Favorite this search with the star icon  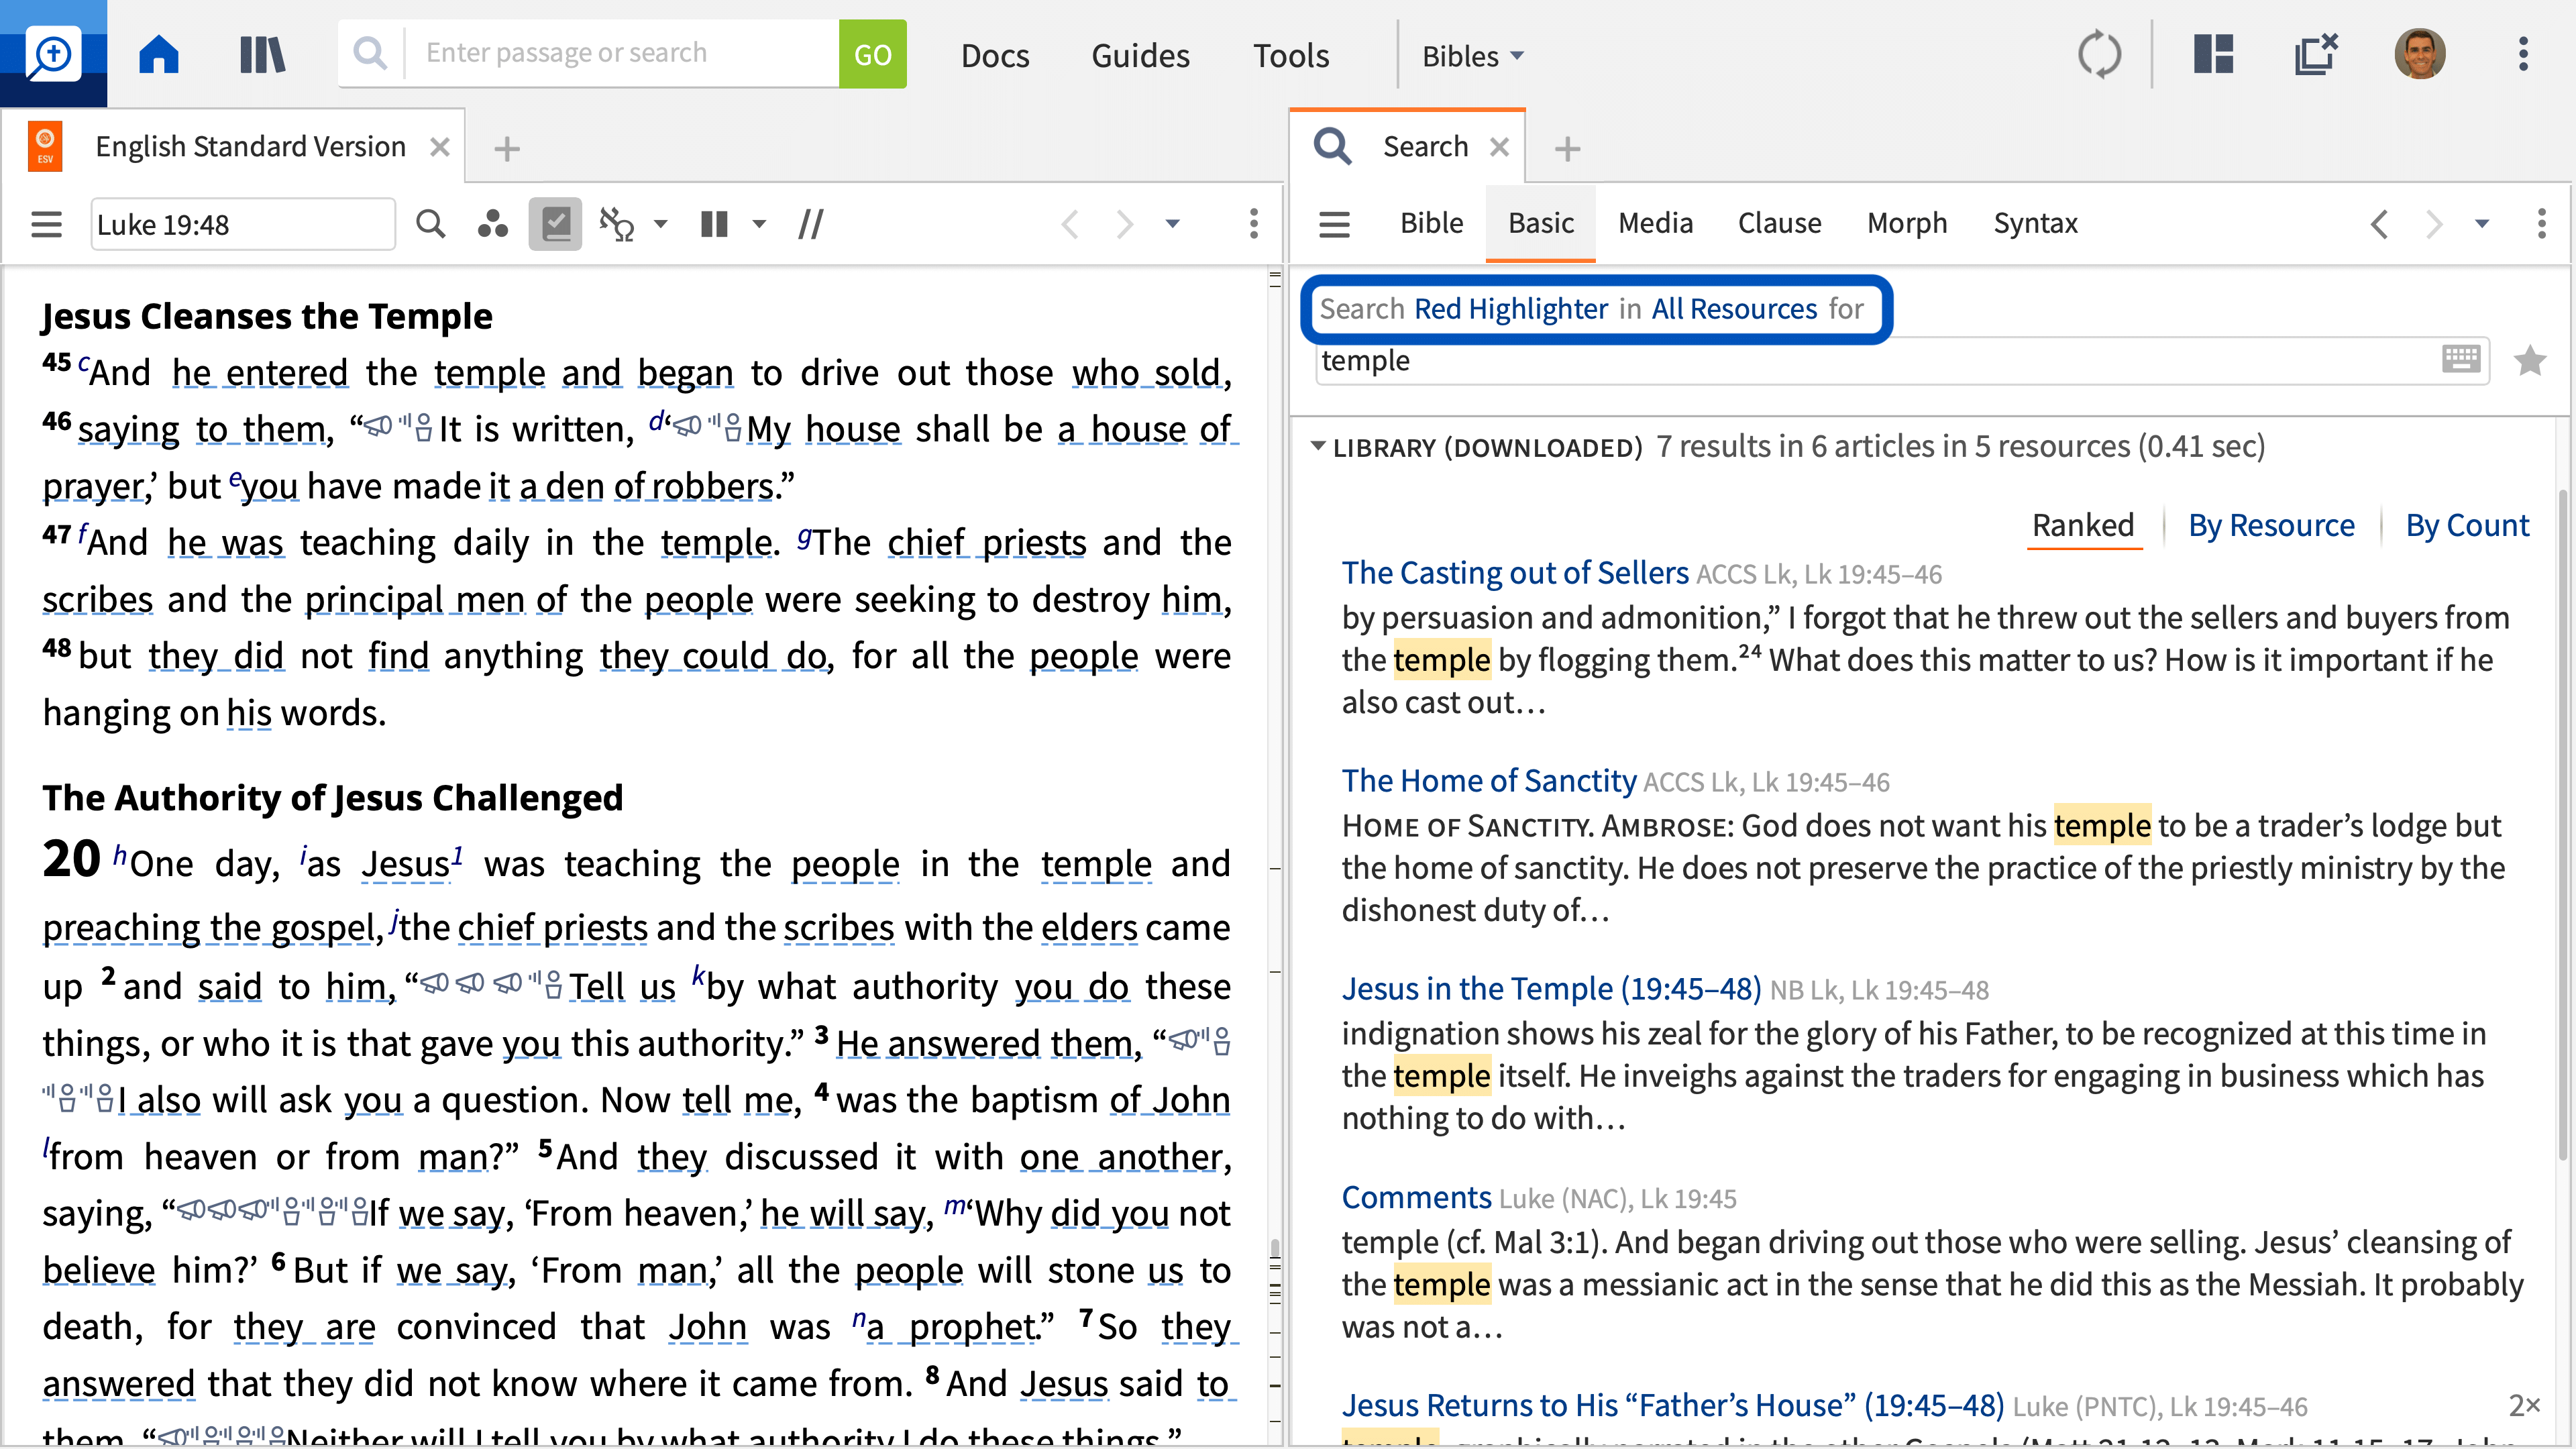point(2530,360)
